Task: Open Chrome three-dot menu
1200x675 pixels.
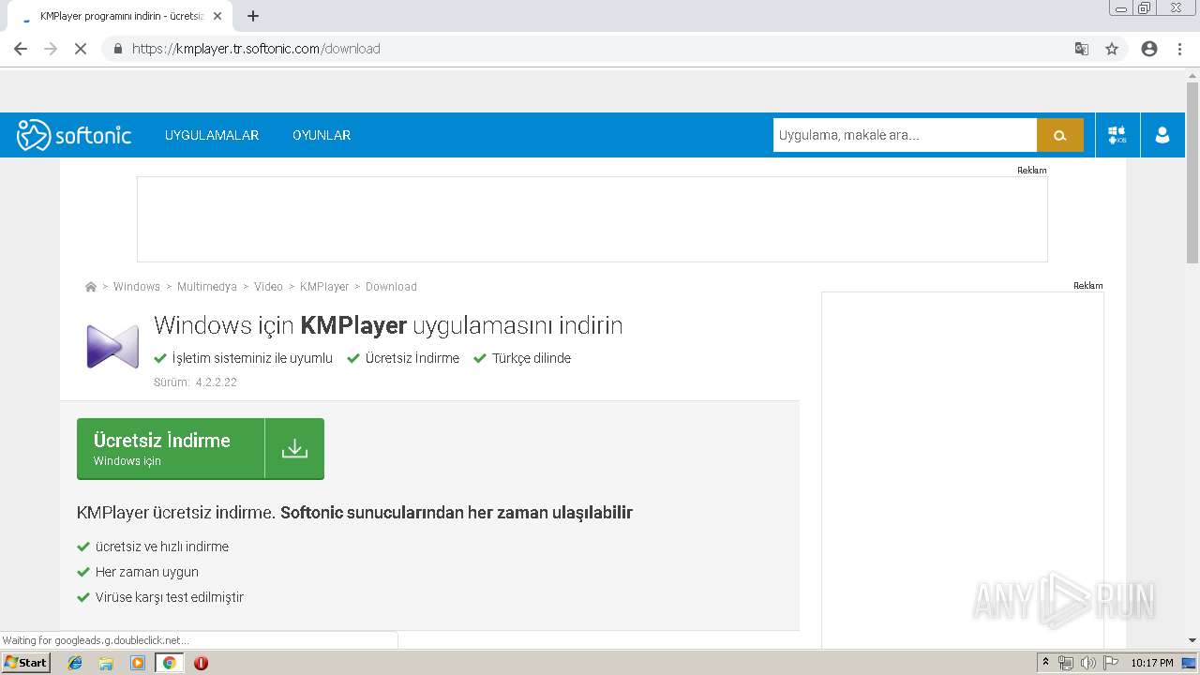Action: [1179, 49]
